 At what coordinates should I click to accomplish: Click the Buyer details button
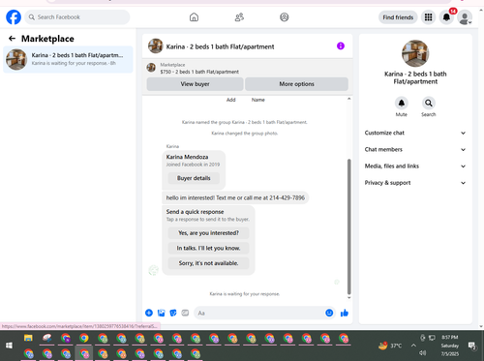pos(194,178)
